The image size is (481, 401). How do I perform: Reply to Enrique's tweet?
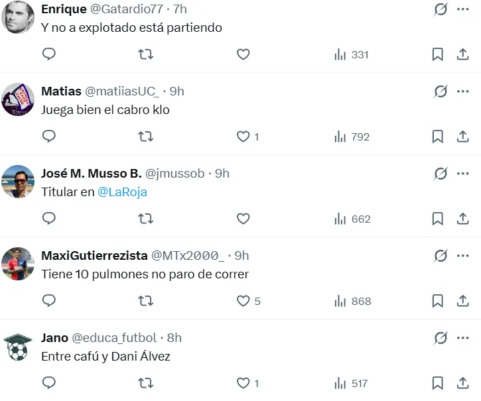(48, 54)
